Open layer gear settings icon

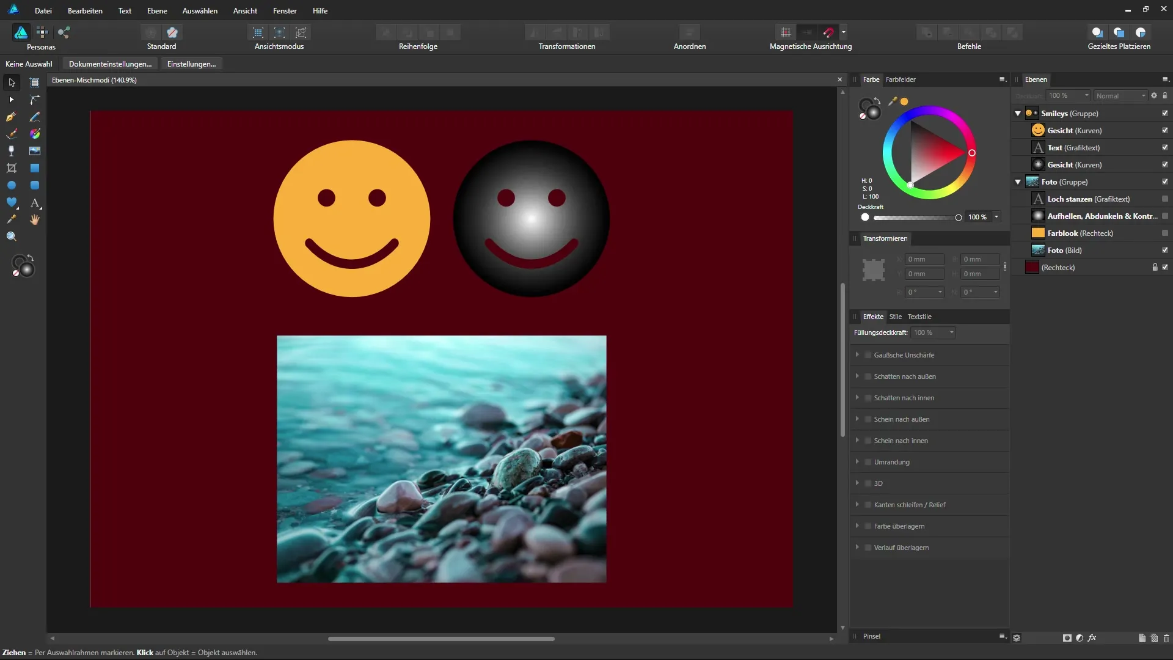(1154, 96)
